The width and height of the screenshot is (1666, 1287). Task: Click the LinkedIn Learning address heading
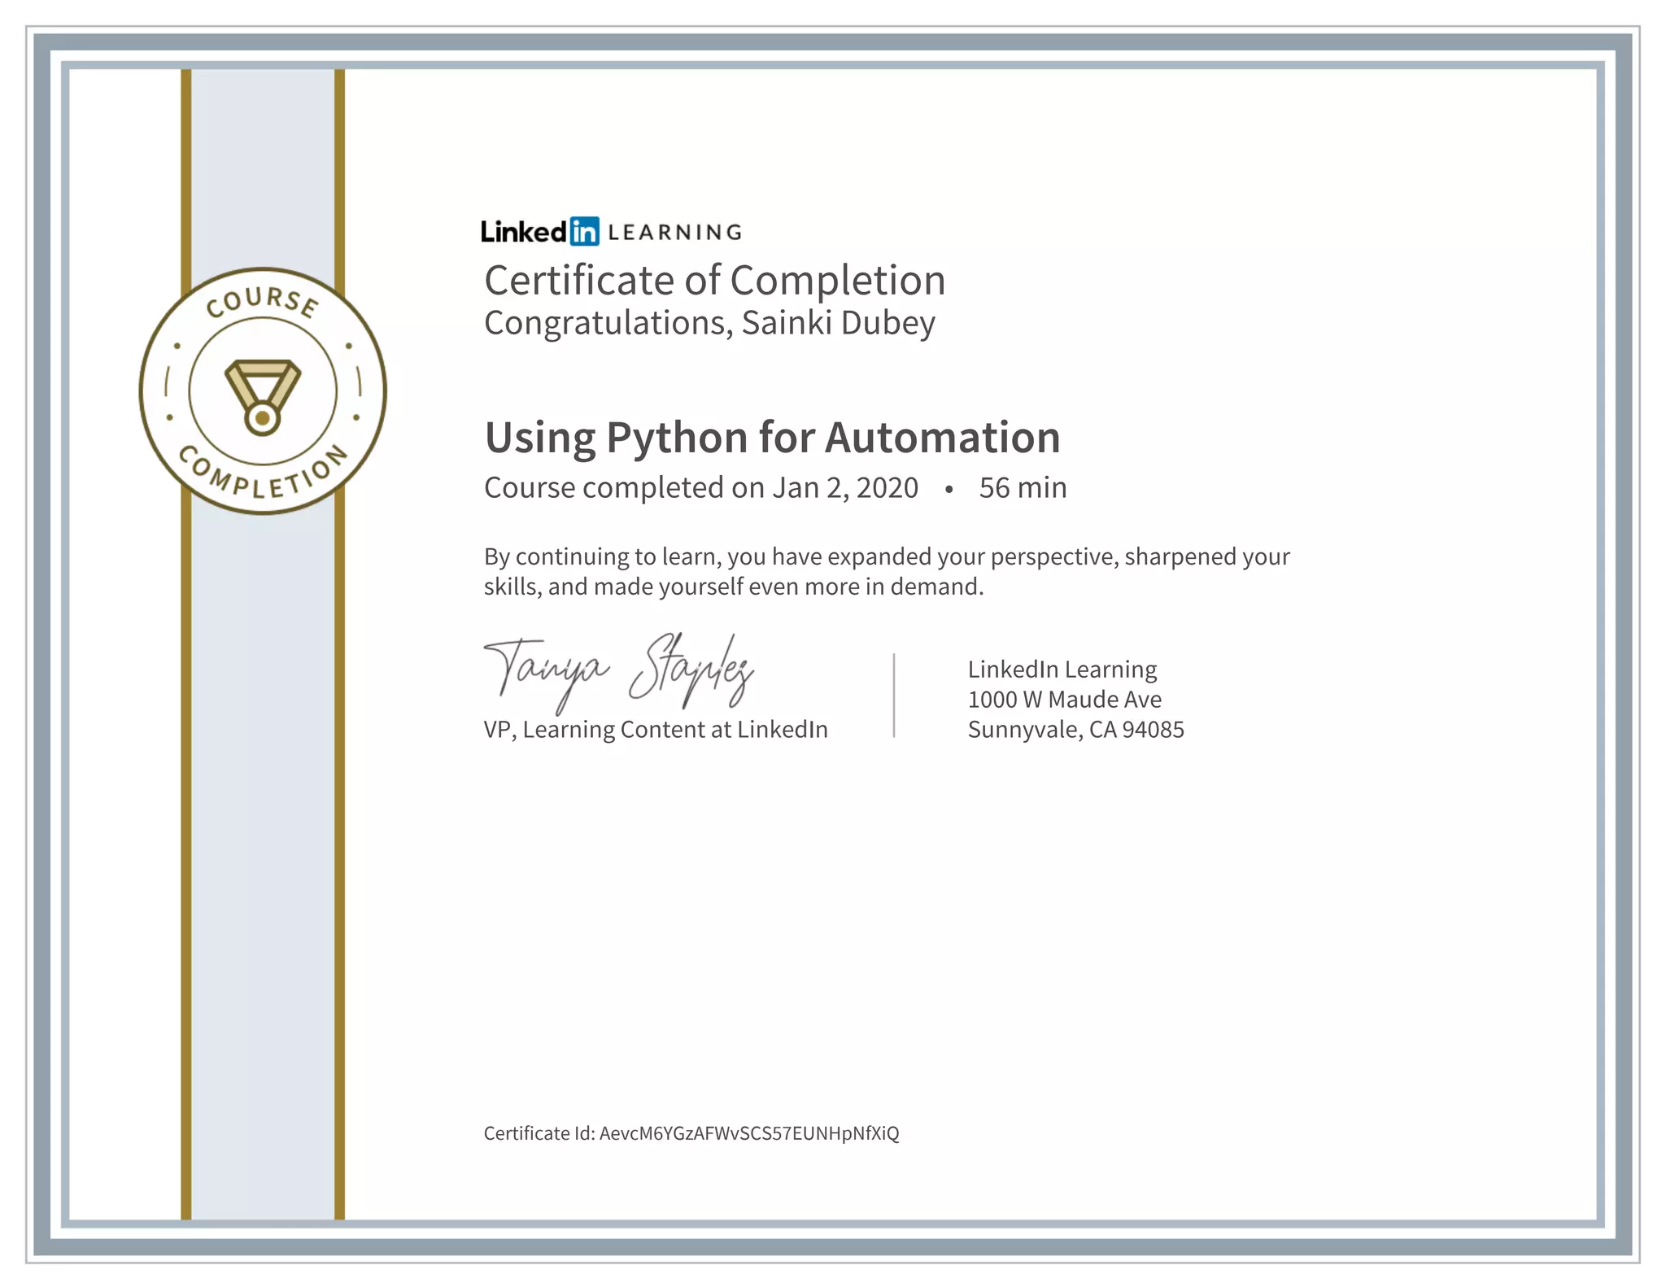coord(1062,670)
